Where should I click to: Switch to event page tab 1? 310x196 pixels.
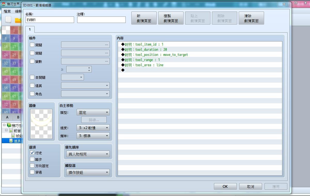click(x=30, y=29)
